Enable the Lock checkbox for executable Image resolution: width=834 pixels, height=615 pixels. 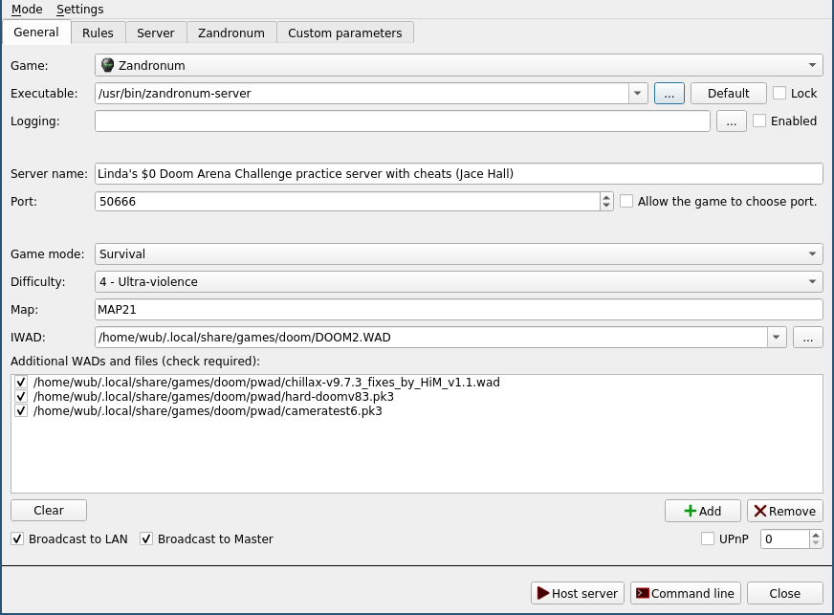click(779, 93)
